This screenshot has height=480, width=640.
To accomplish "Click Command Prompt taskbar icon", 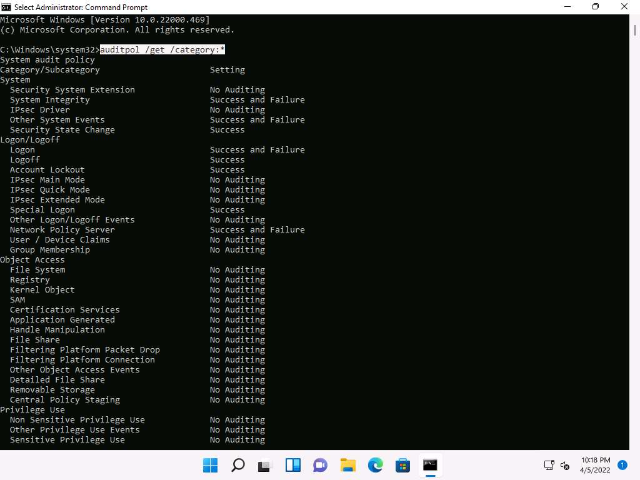I will pos(430,465).
